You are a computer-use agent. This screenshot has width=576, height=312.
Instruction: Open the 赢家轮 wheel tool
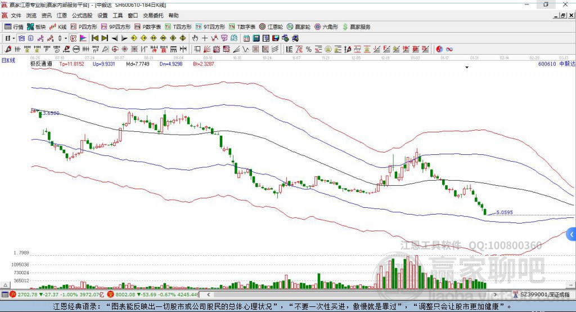[299, 27]
